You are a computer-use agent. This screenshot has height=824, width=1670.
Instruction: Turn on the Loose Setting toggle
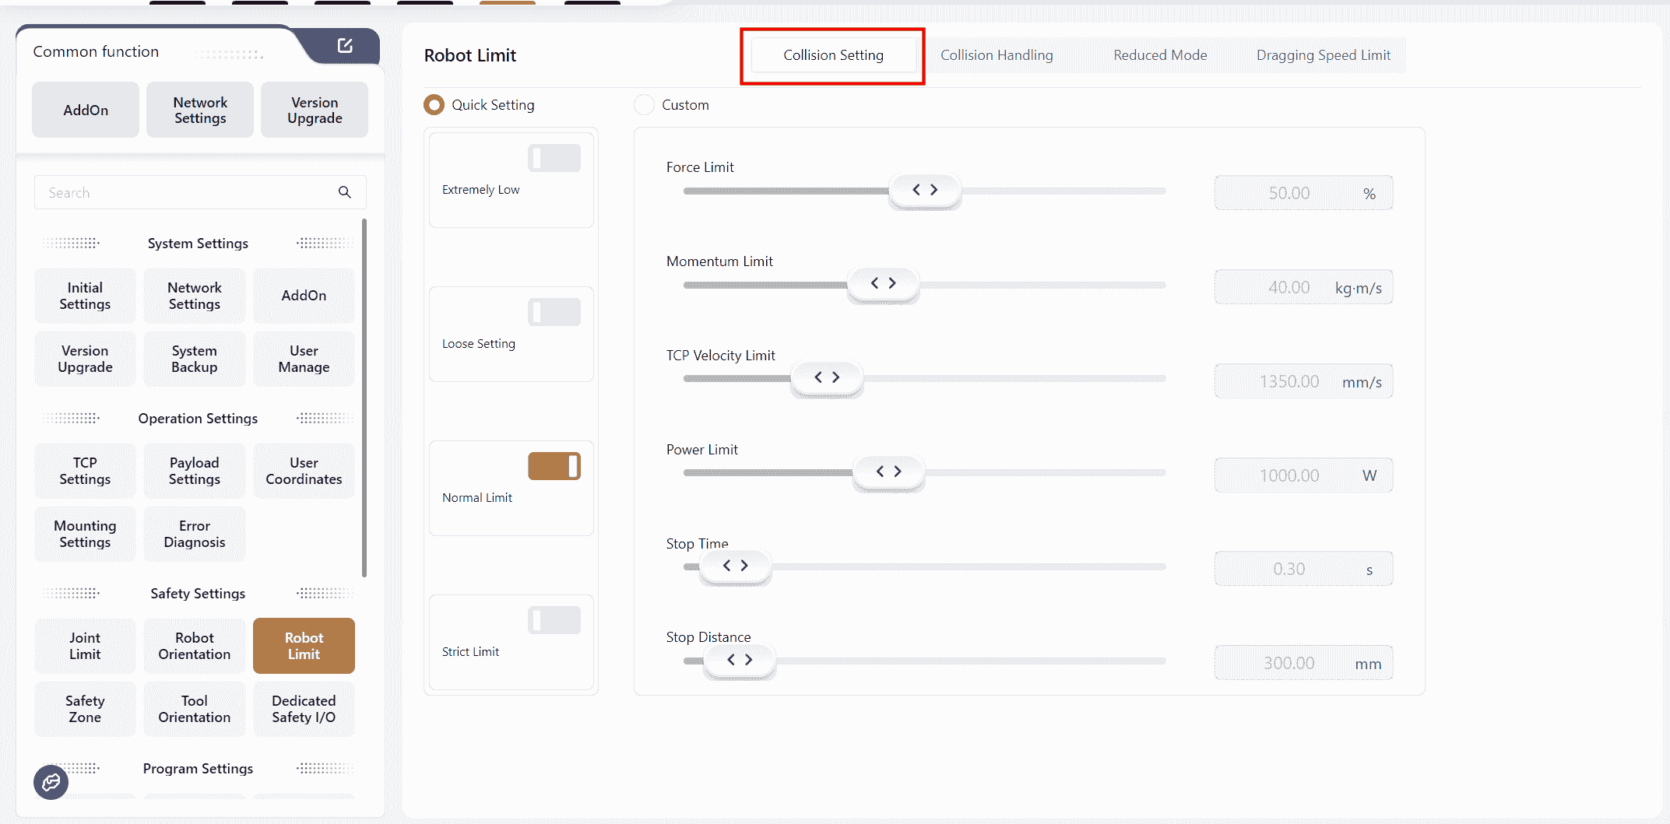pyautogui.click(x=554, y=312)
